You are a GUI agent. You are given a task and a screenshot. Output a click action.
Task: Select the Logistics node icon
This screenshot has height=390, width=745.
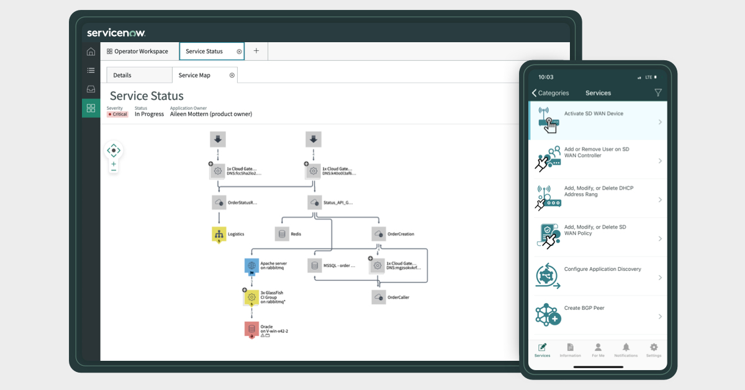tap(218, 234)
